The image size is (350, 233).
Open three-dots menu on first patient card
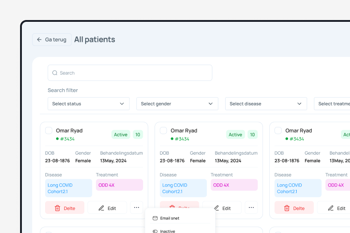[x=136, y=208]
